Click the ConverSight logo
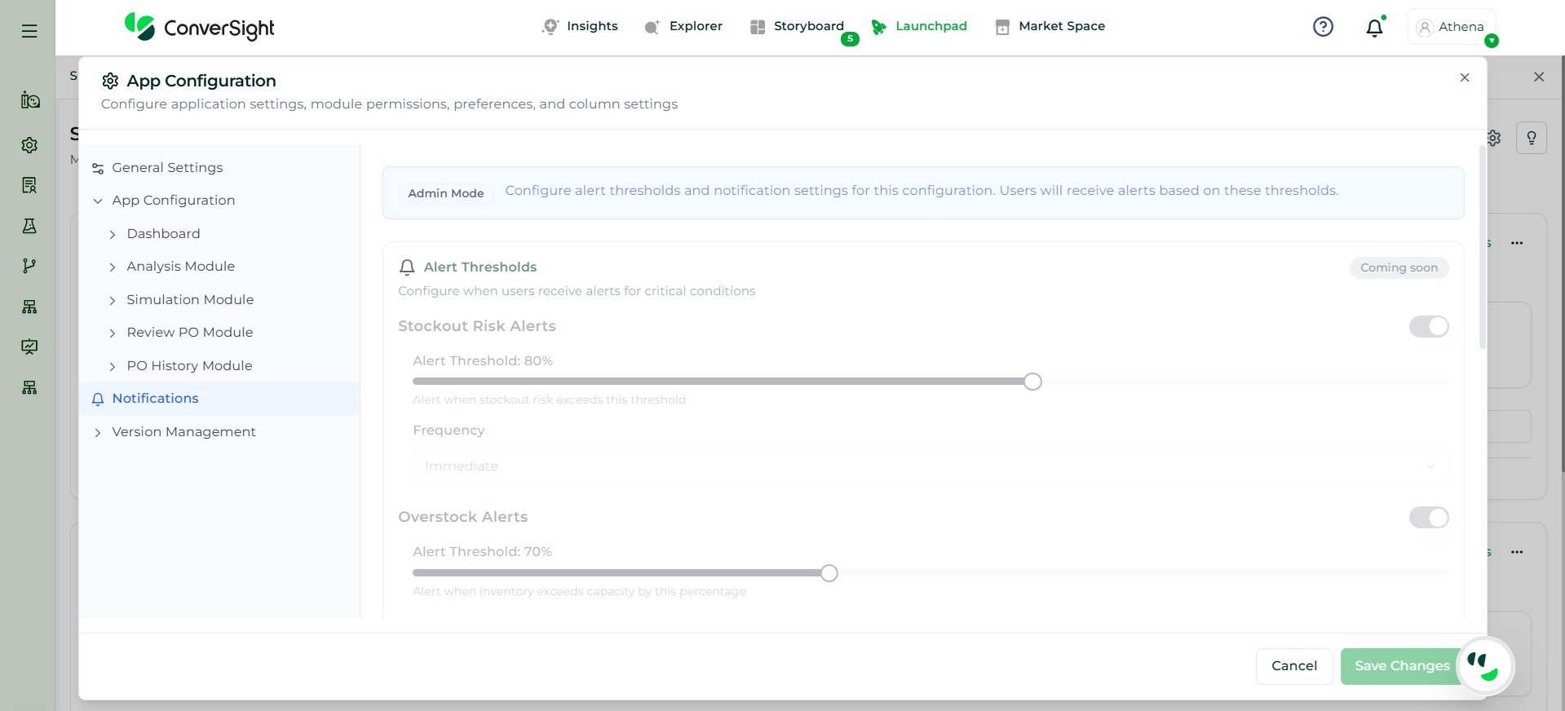The height and width of the screenshot is (711, 1565). [x=200, y=28]
